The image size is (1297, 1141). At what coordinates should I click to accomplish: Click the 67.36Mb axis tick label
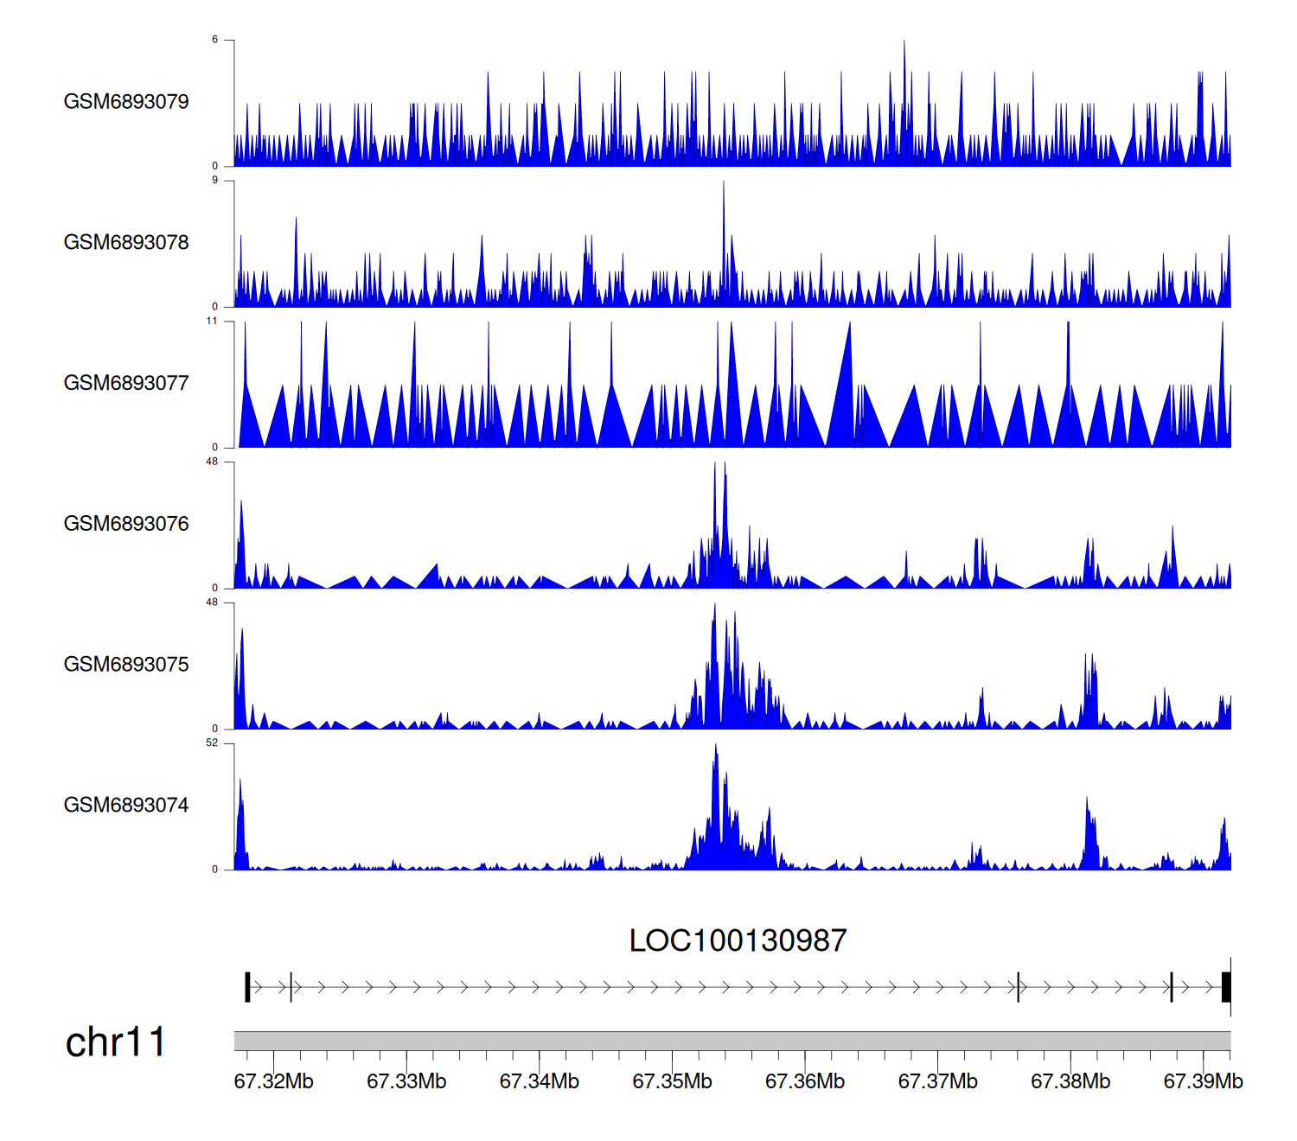[x=805, y=1081]
